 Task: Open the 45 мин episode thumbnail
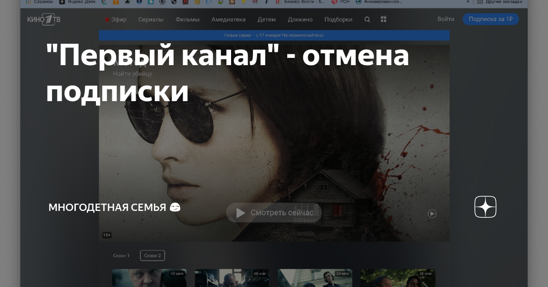pos(149,278)
